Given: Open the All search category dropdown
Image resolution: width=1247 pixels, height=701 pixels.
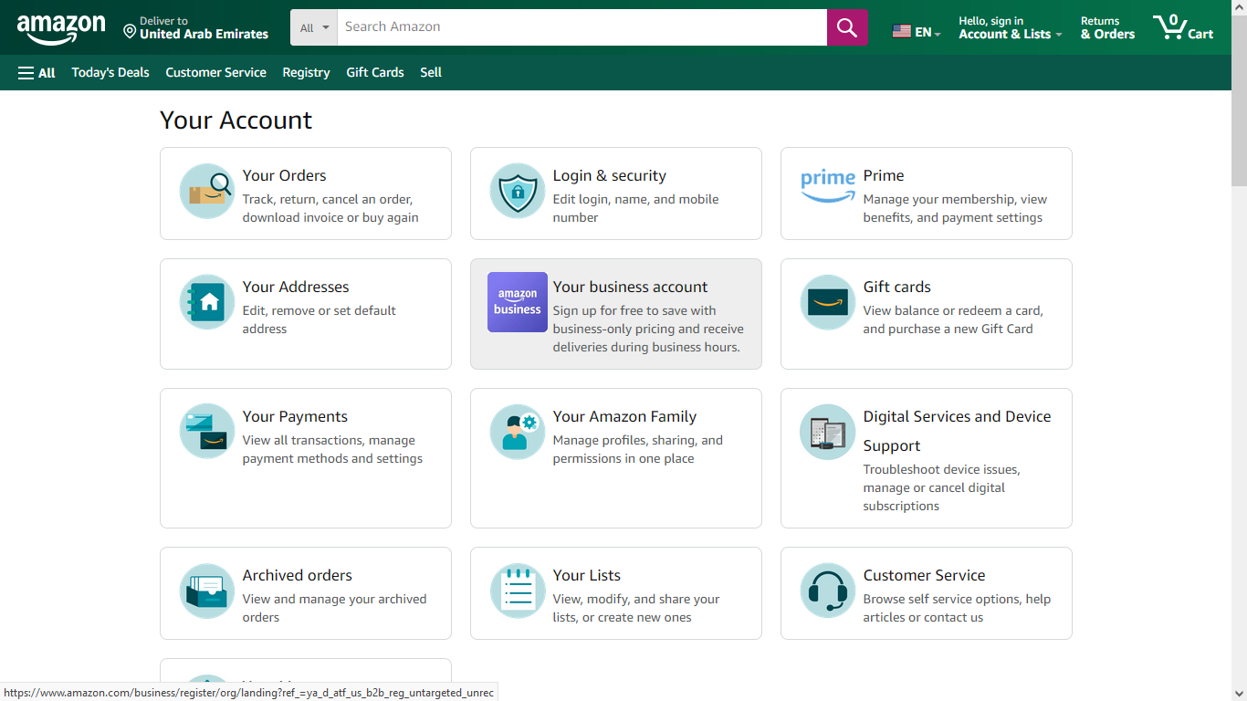Looking at the screenshot, I should (314, 27).
